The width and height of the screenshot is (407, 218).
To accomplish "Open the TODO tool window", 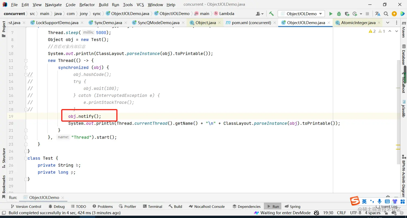I will pos(79,206).
